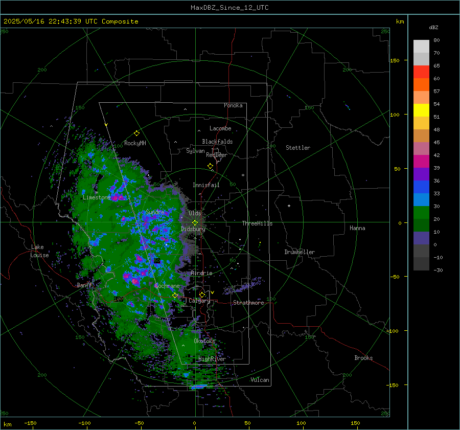Image resolution: width=460 pixels, height=430 pixels.
Task: Click the RockyMH label
Action: click(135, 143)
